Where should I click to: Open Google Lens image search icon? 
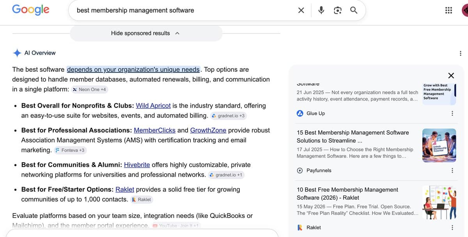(338, 11)
